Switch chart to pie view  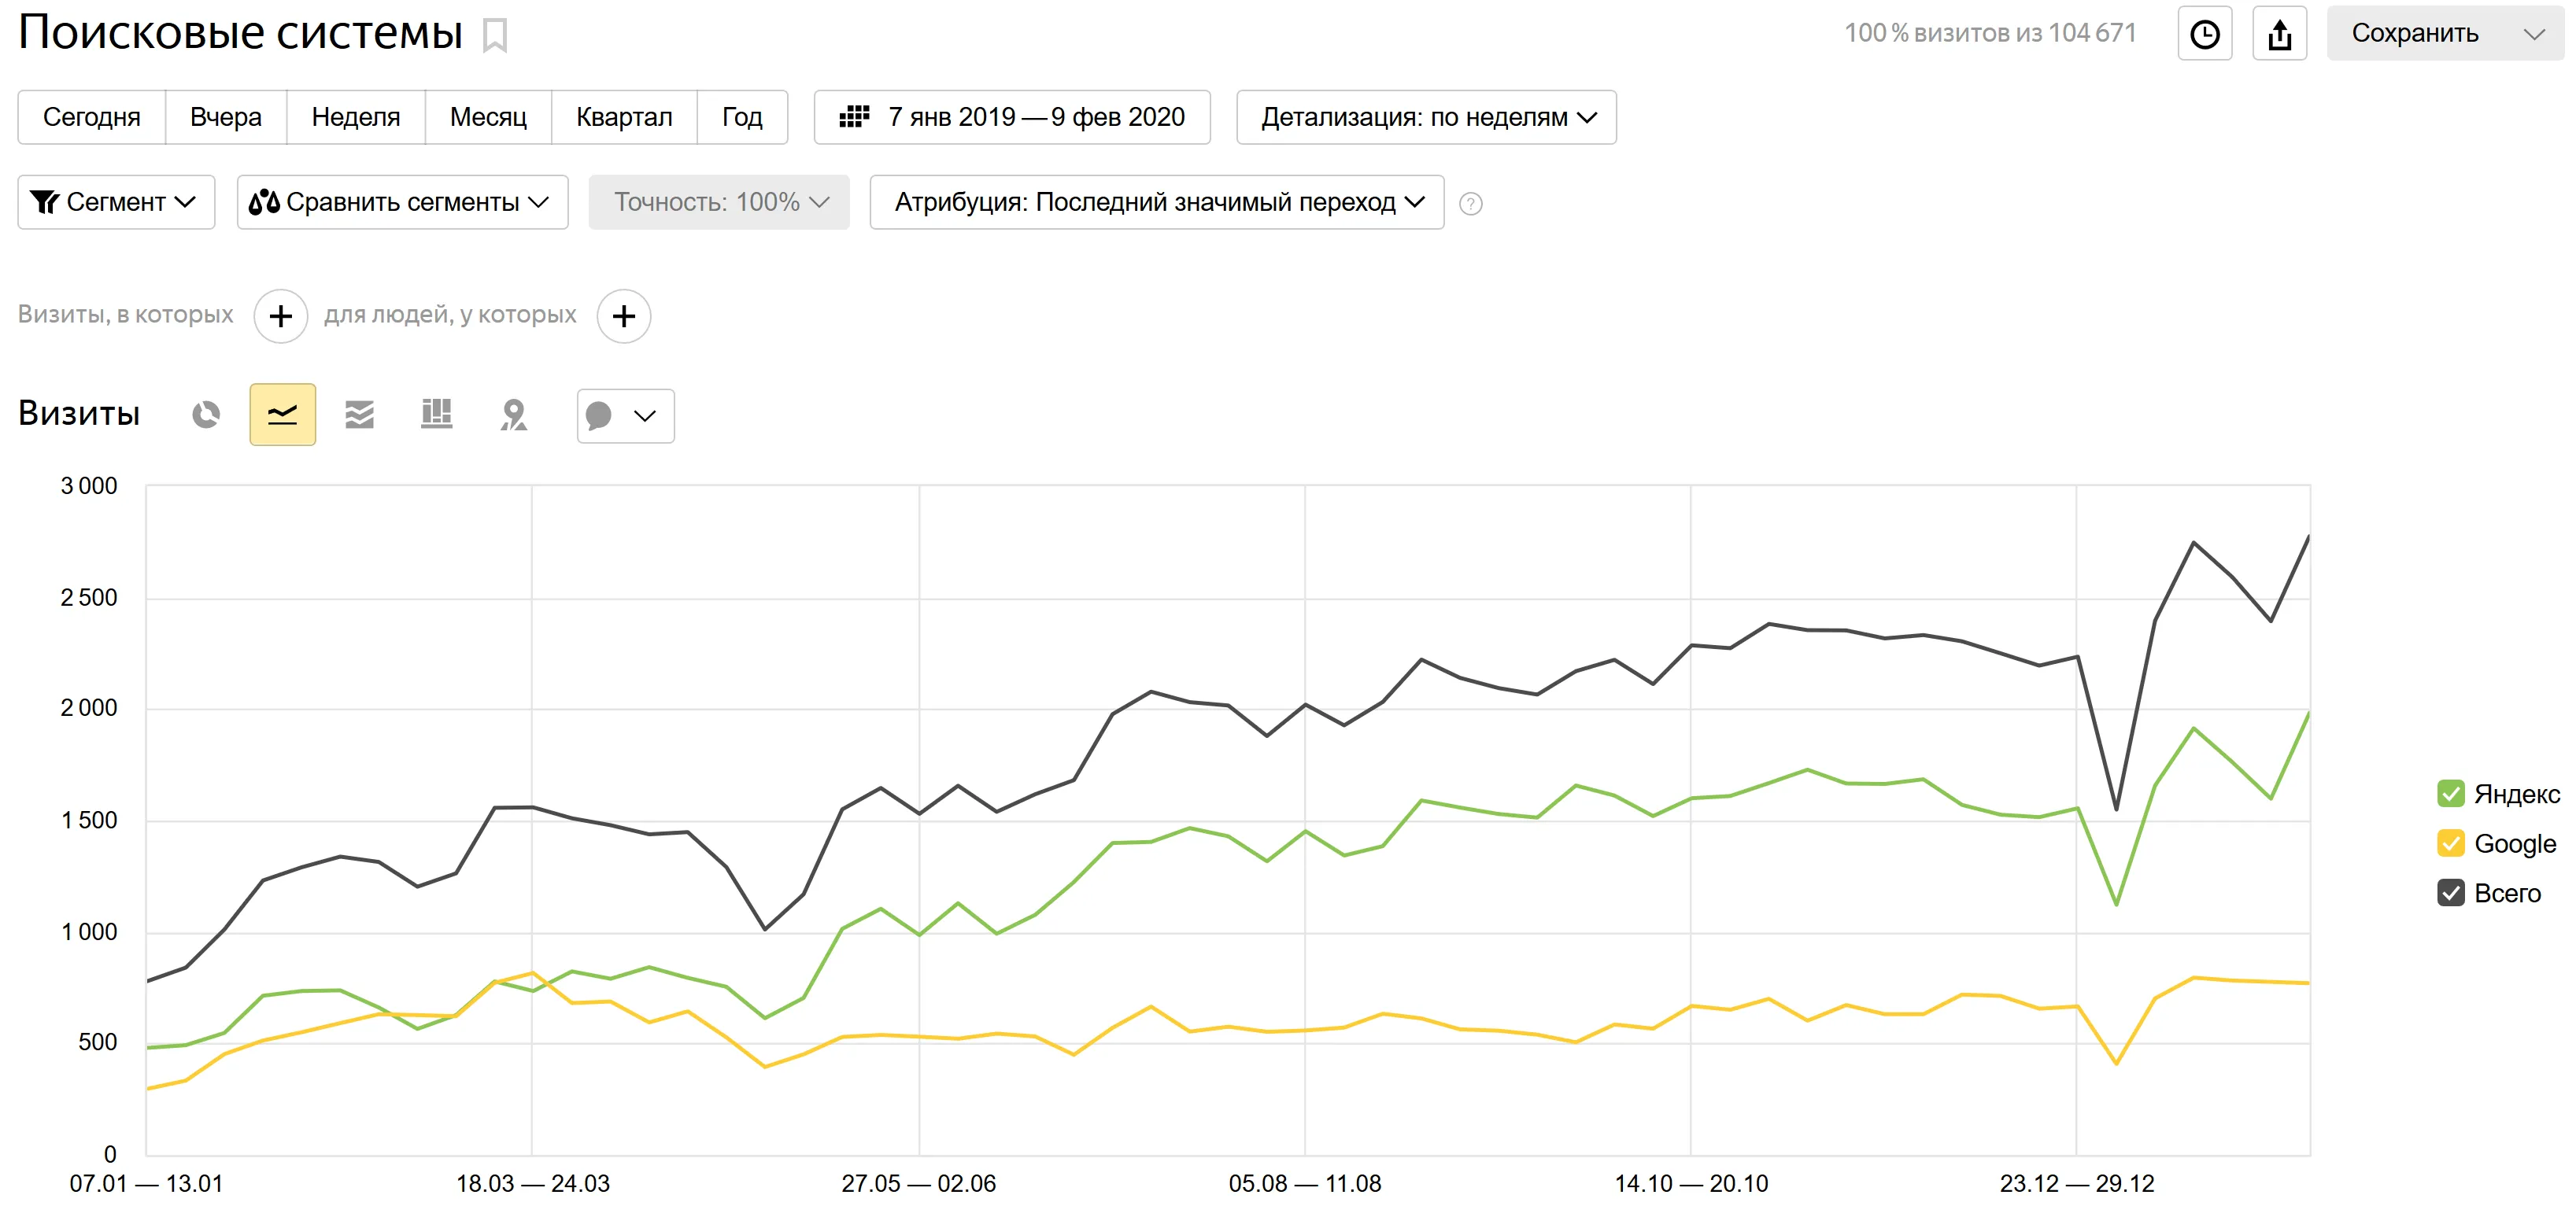tap(206, 414)
